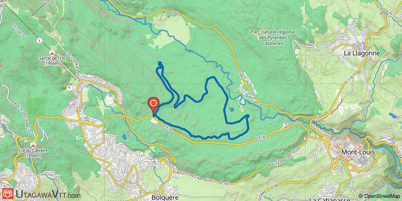Click the small blue pond inside route loop

coord(231,110)
